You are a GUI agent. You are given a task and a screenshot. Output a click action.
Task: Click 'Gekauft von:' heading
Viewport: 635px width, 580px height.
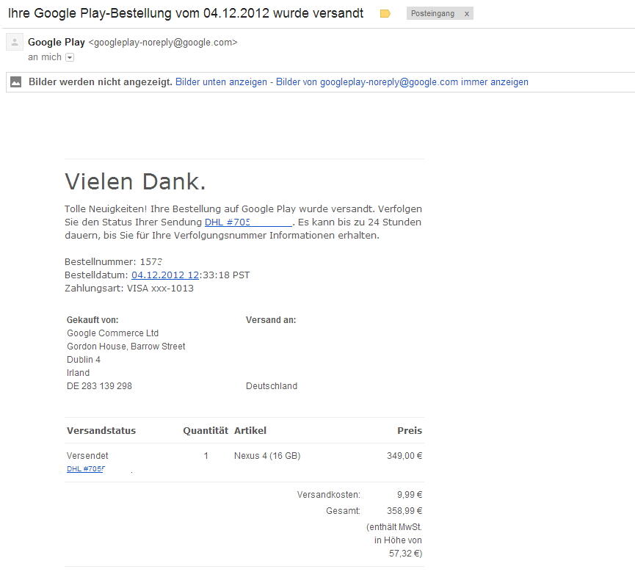click(x=92, y=320)
